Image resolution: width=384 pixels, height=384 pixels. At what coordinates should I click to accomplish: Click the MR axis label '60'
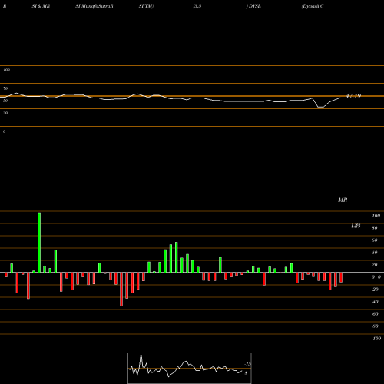(x=374, y=240)
